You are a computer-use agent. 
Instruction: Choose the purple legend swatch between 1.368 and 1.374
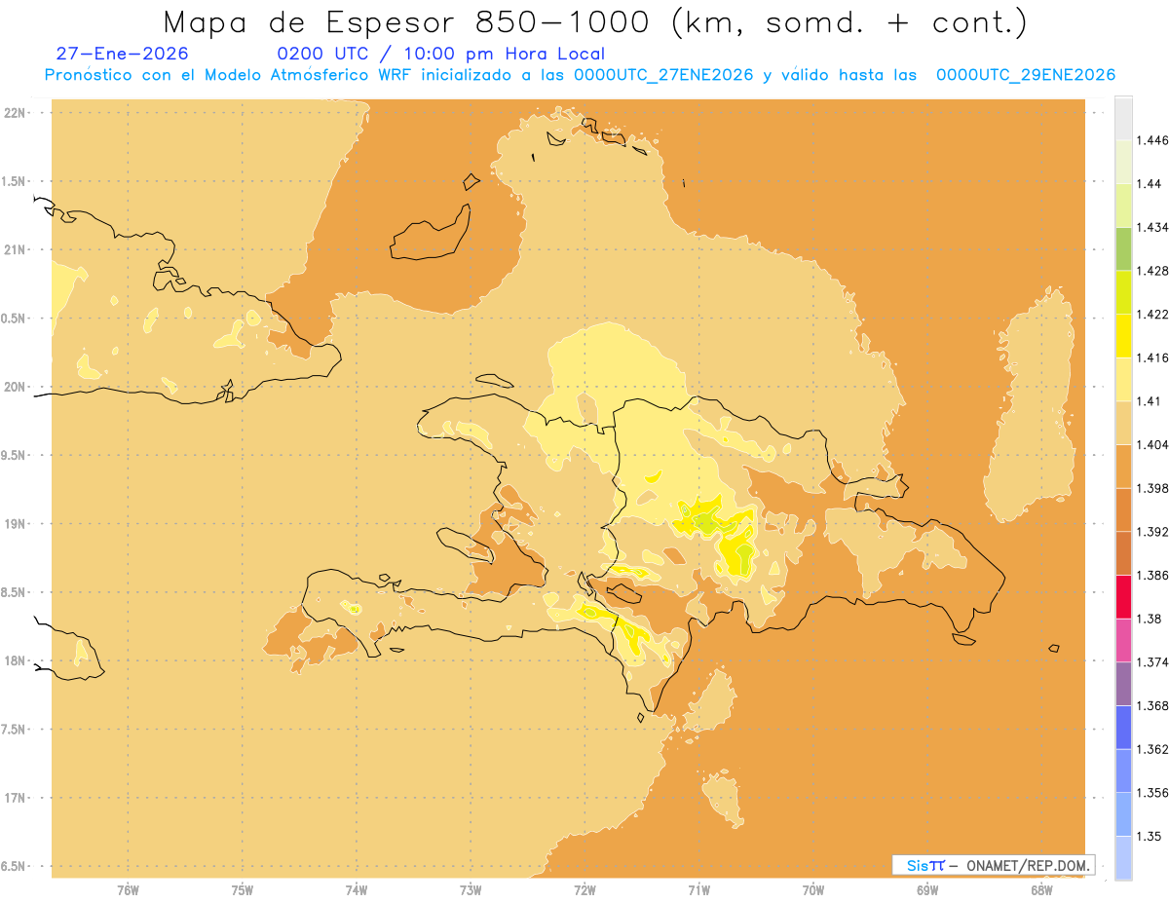(1123, 684)
